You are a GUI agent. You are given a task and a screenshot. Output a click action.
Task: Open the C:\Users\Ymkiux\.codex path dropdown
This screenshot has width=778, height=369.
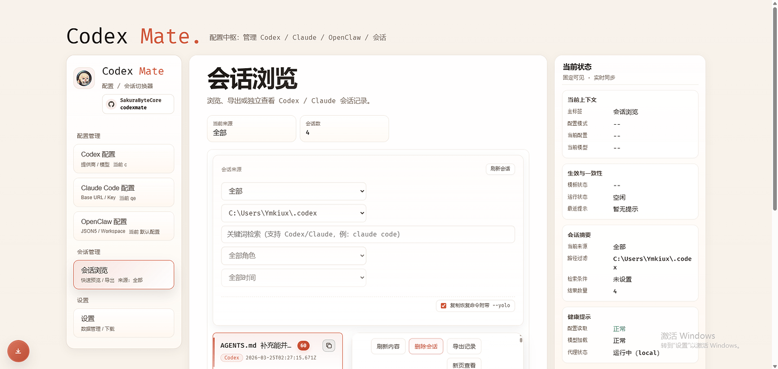point(294,213)
